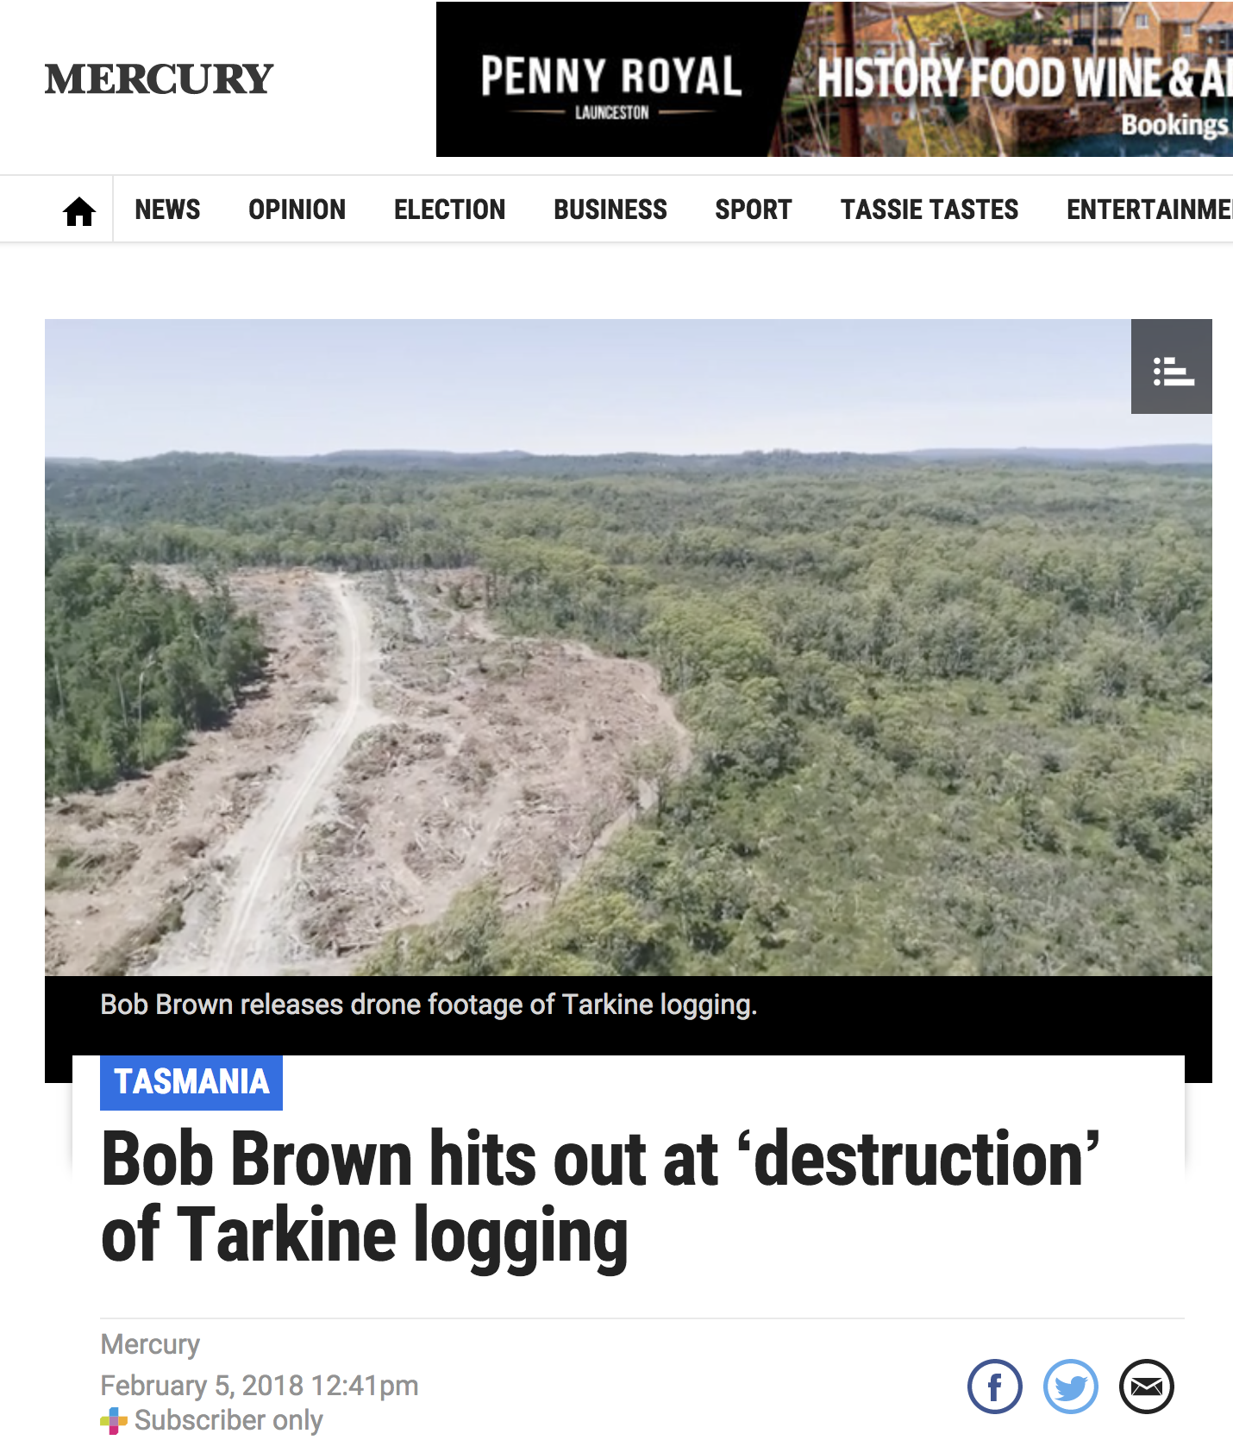The image size is (1233, 1440).
Task: Click the Bob Brown article headline
Action: (x=600, y=1199)
